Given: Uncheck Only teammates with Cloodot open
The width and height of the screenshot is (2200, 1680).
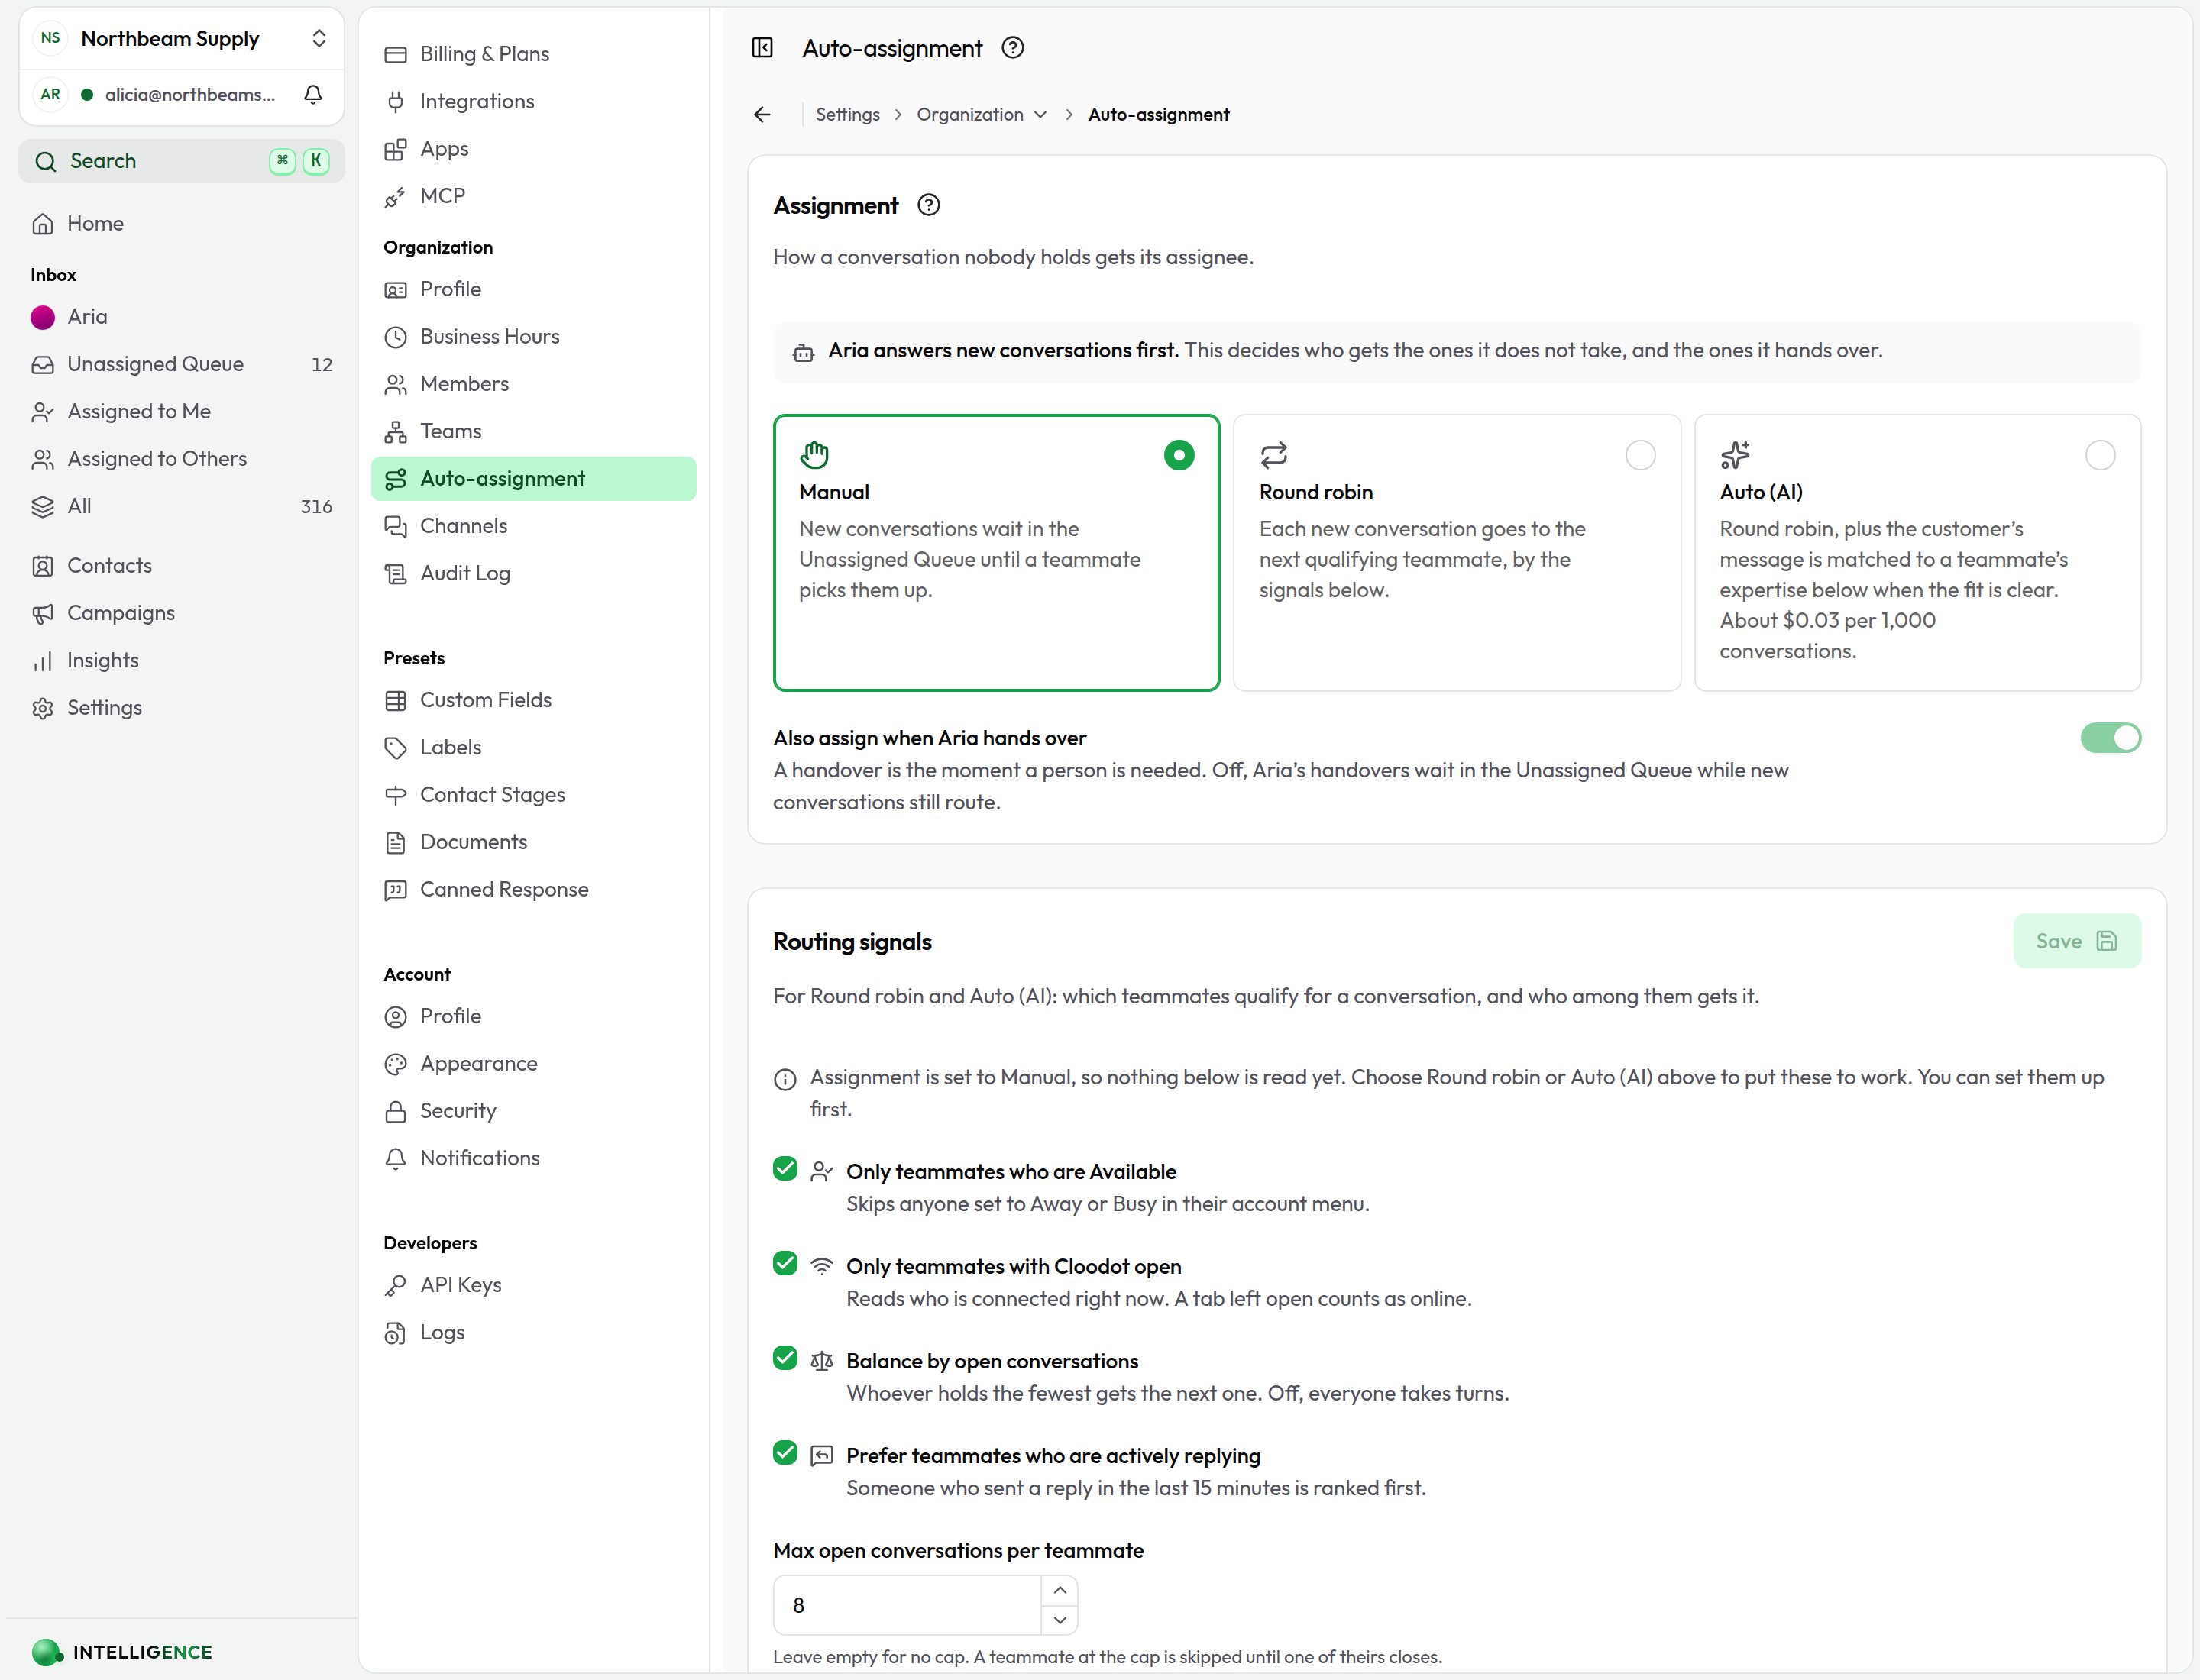Looking at the screenshot, I should coord(785,1264).
